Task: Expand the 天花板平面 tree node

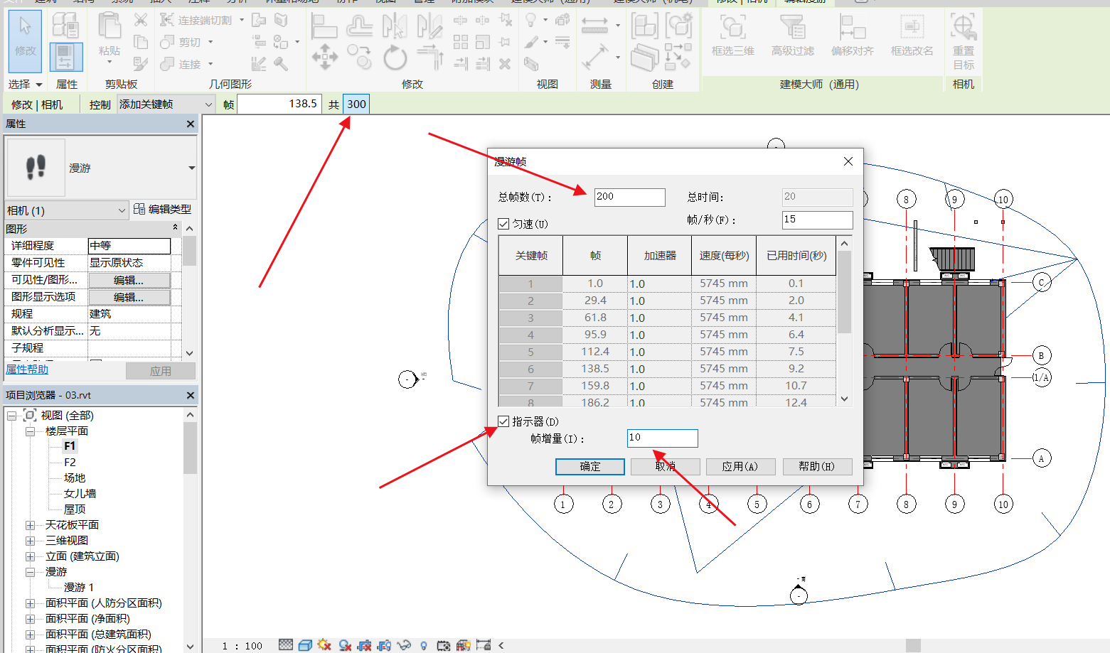Action: click(x=31, y=525)
